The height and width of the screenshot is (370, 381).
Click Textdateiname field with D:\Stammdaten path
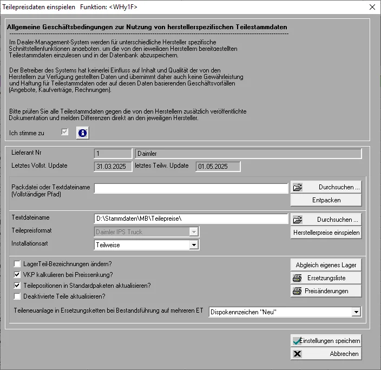pyautogui.click(x=191, y=219)
